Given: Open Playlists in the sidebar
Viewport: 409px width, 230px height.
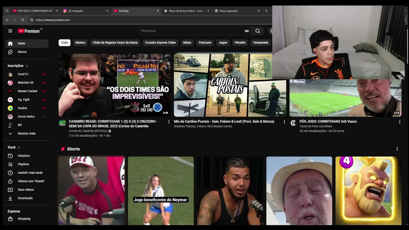Looking at the screenshot, I should coord(27,164).
